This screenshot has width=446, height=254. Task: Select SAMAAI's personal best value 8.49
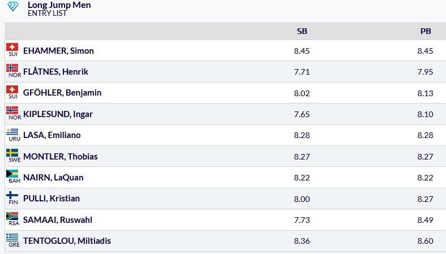[x=425, y=220]
